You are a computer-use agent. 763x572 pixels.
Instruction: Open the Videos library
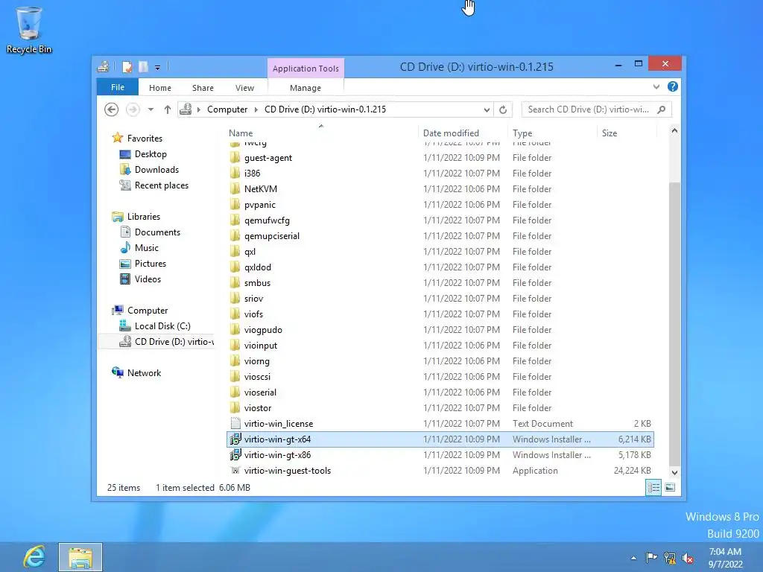[x=148, y=279]
